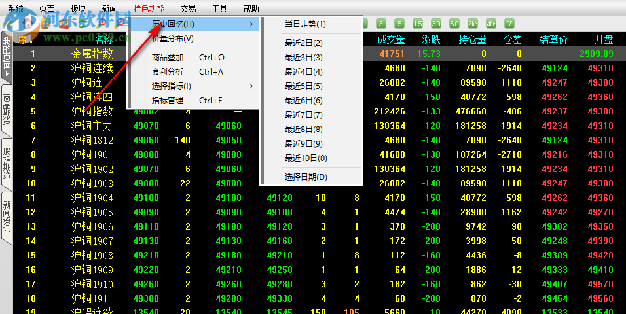The height and width of the screenshot is (314, 626).
Task: Select the 5-minute period button
Action: click(399, 24)
